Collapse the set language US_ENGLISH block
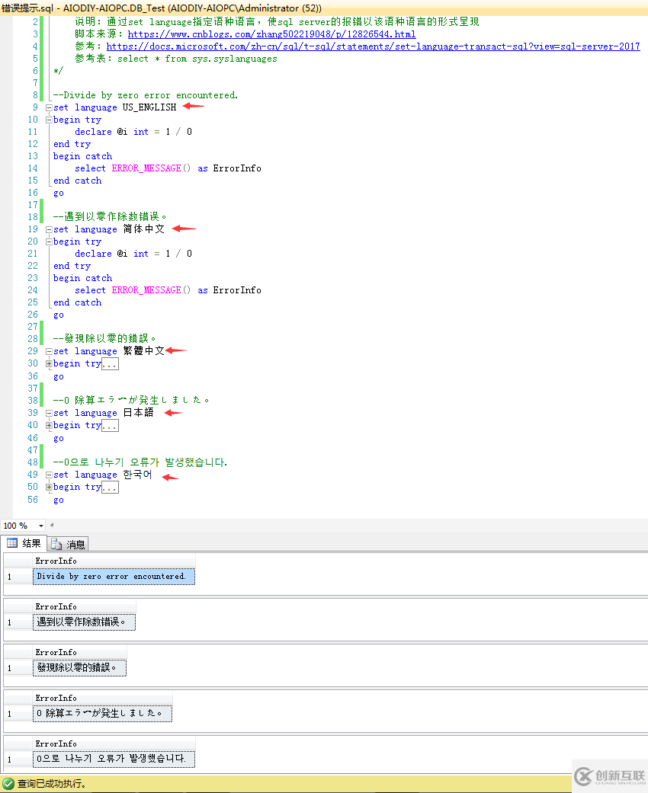This screenshot has width=648, height=793. click(x=47, y=107)
